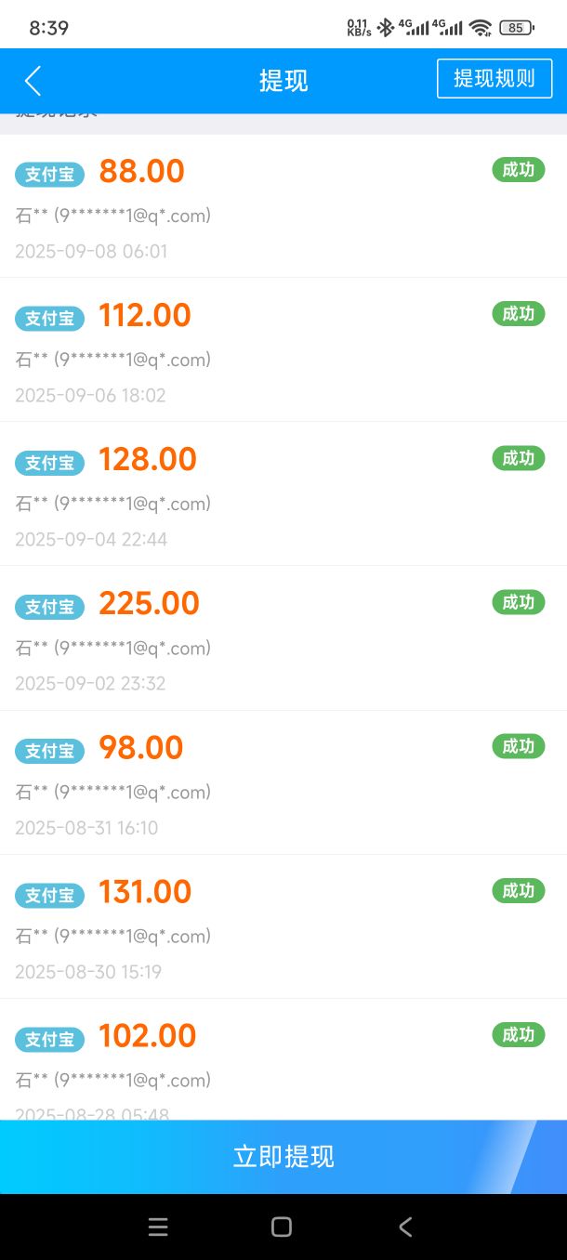Tap the 支付宝 badge beside 225.00
This screenshot has width=567, height=1260.
pyautogui.click(x=49, y=606)
